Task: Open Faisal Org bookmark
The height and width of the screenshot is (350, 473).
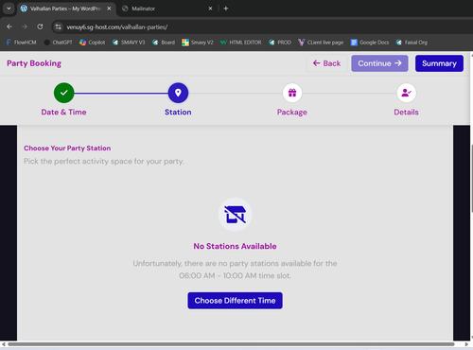Action: click(412, 43)
